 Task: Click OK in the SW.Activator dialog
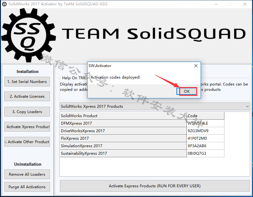click(187, 91)
